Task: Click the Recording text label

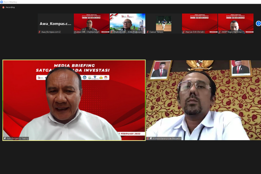Action: click(10, 7)
